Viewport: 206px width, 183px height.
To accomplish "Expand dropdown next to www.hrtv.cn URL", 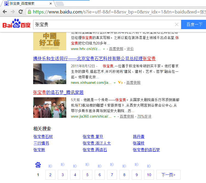I will [x=104, y=49].
